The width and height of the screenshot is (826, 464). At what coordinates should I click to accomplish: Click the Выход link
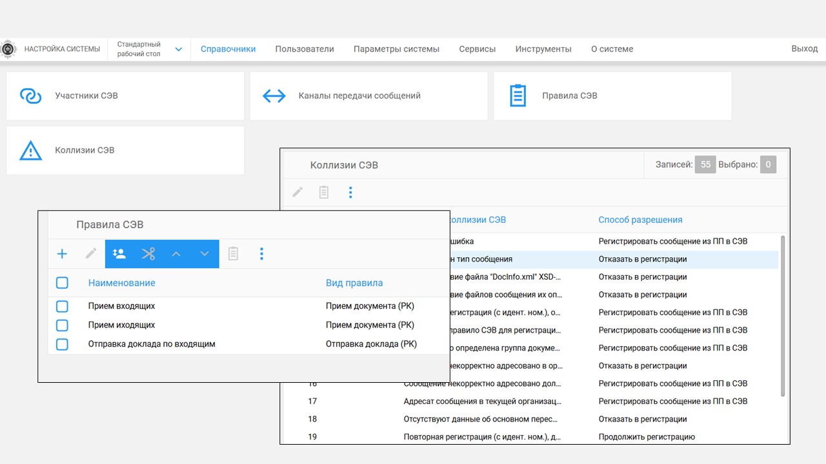(x=804, y=49)
